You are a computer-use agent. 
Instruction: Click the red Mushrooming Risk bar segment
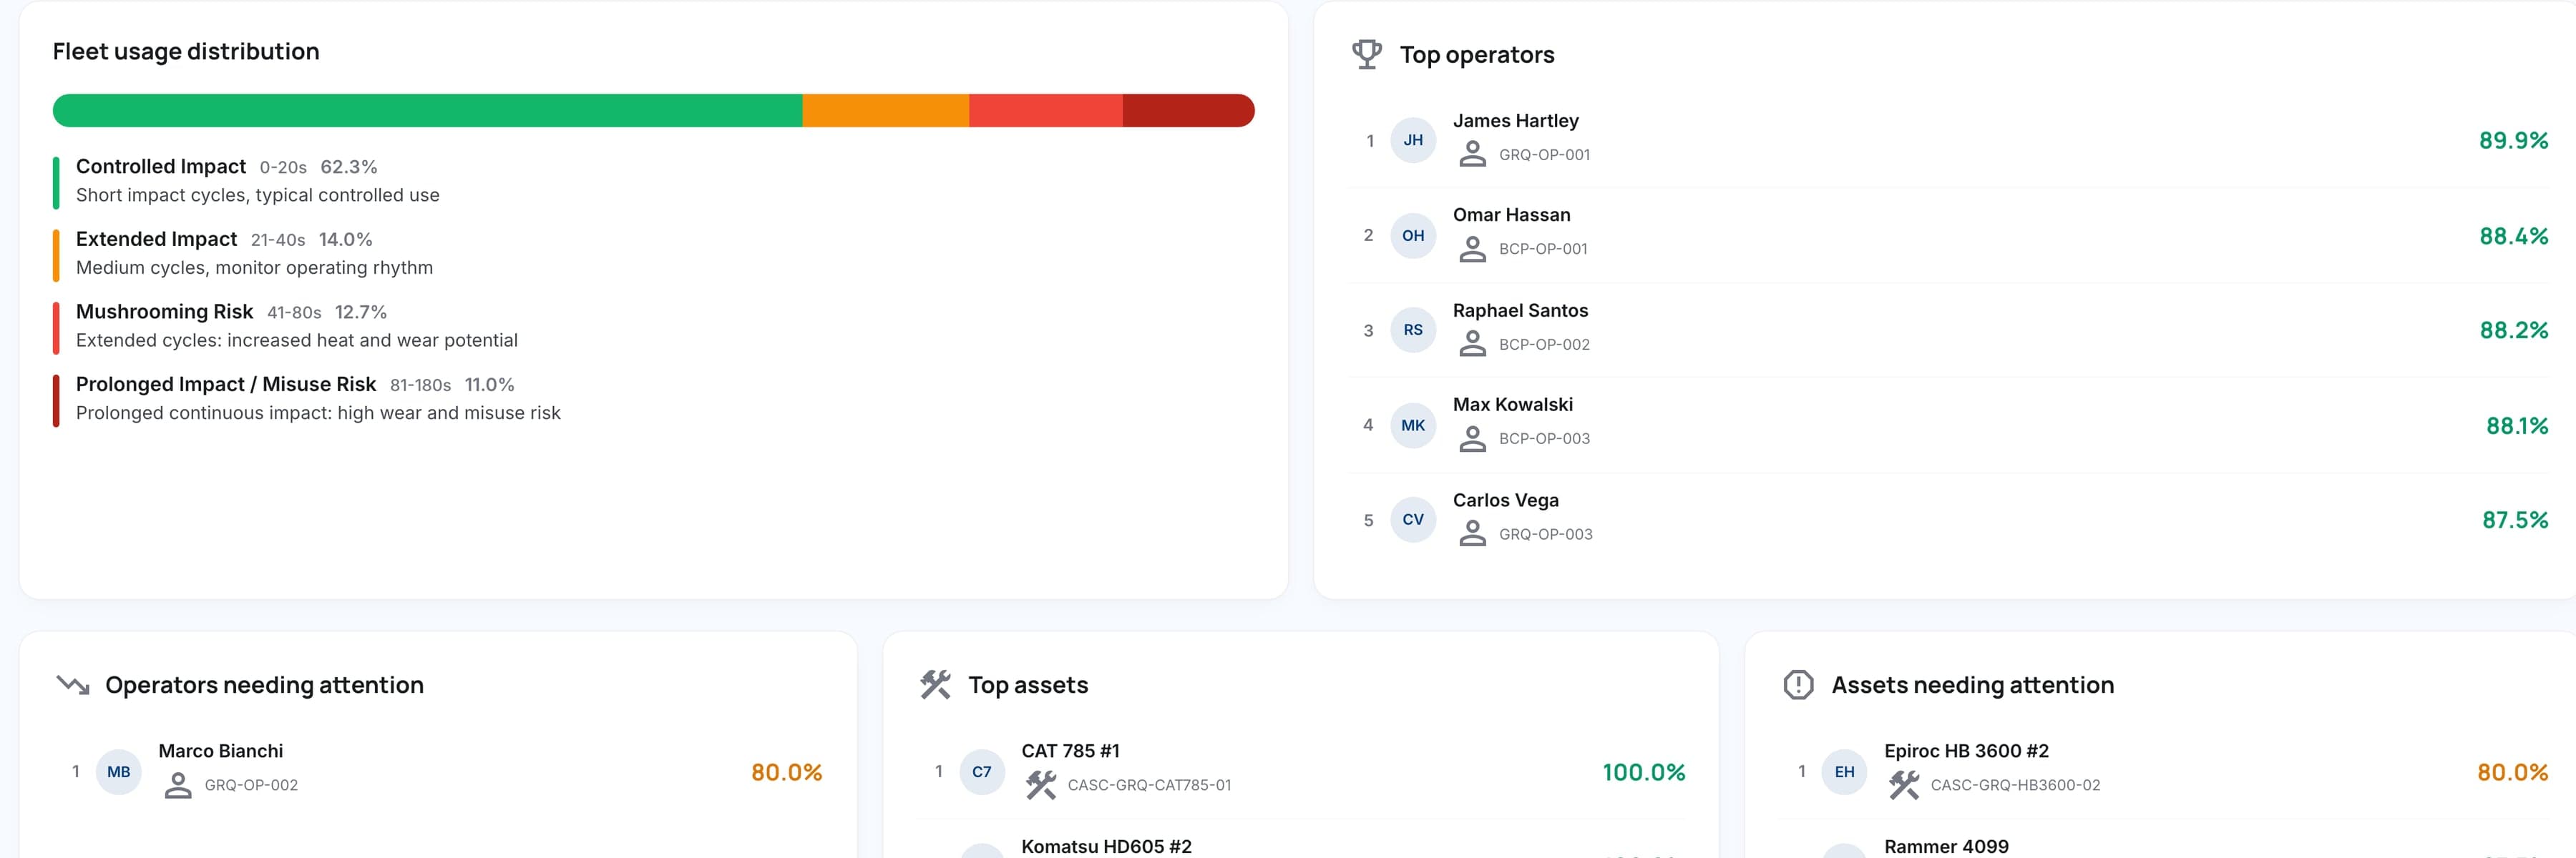[x=1046, y=111]
